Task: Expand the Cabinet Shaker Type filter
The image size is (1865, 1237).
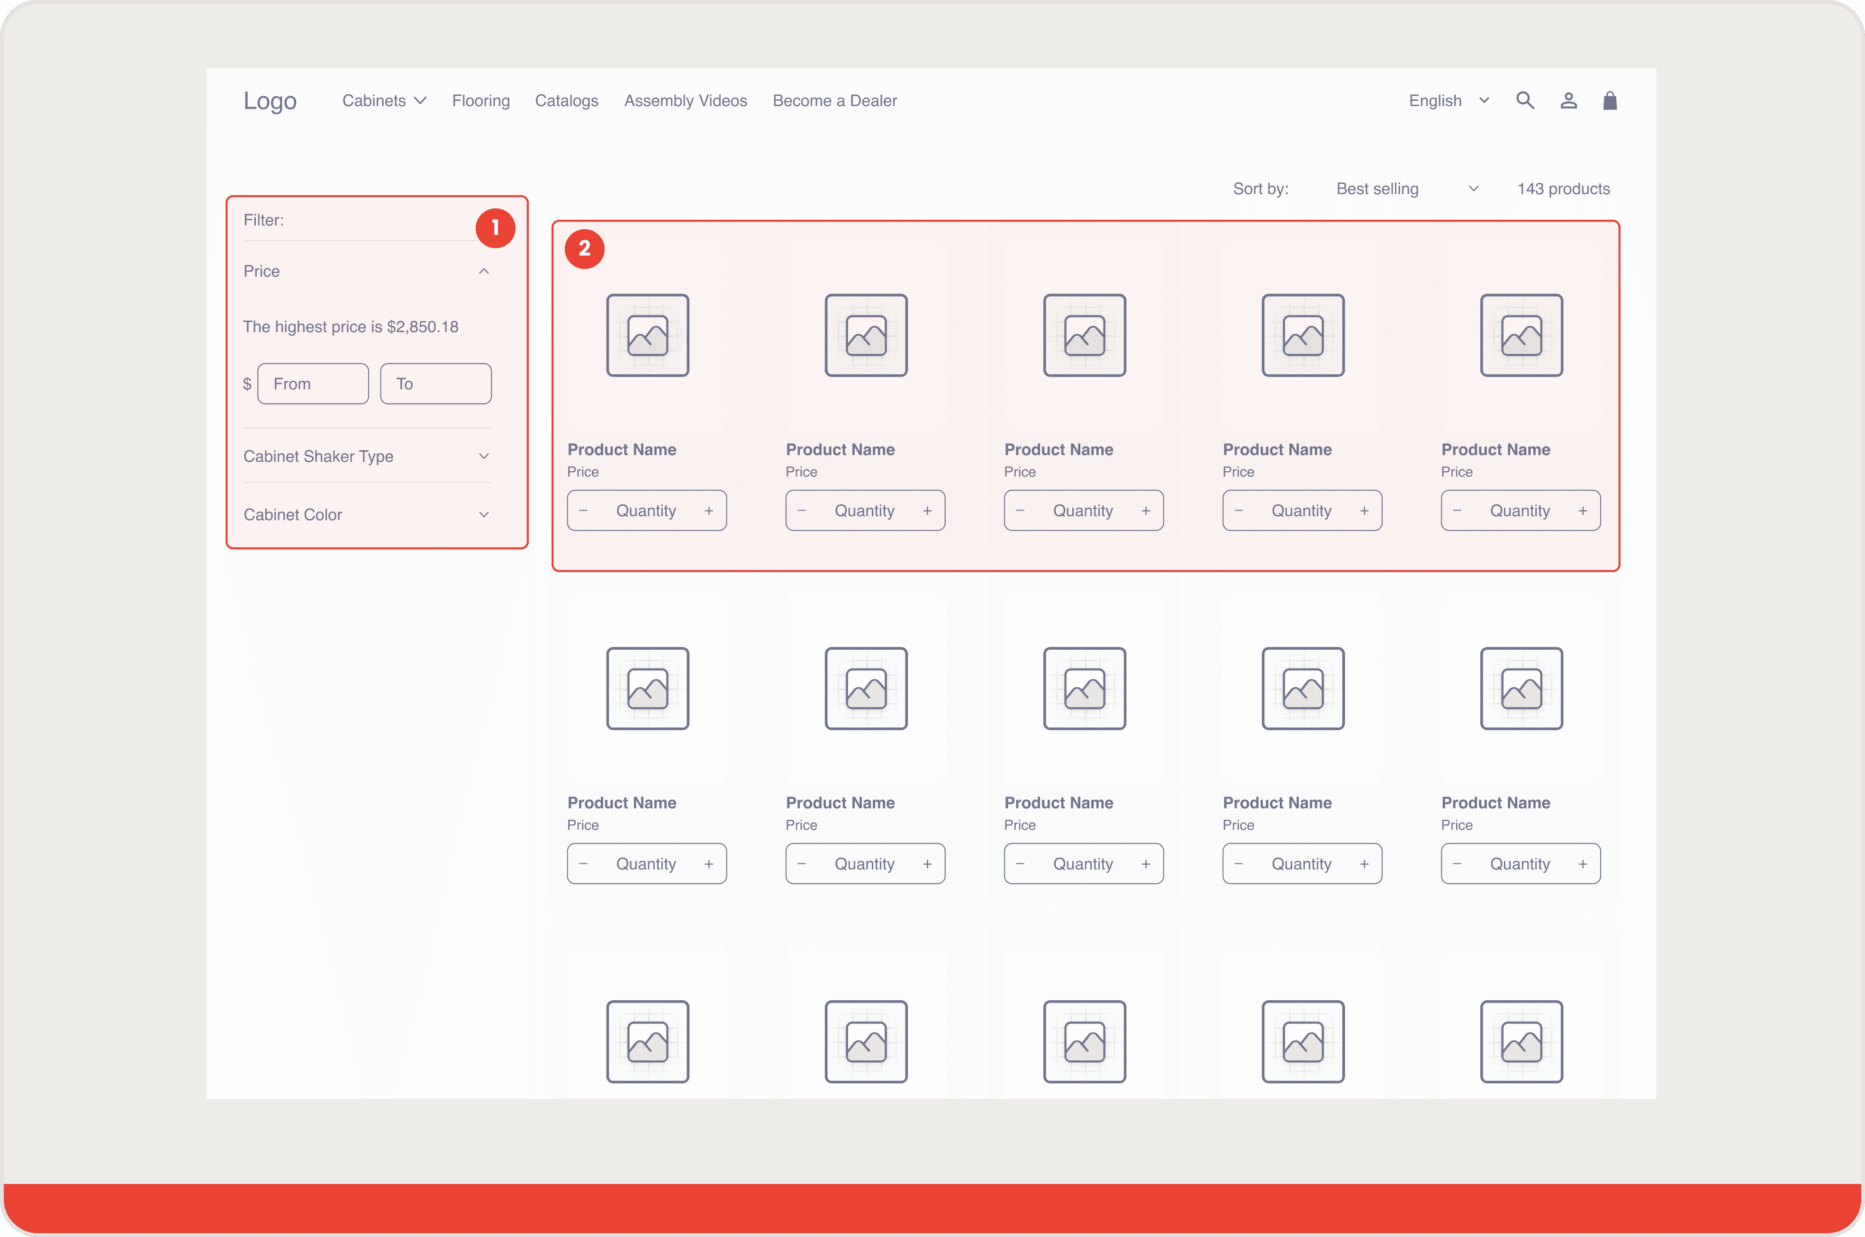Action: [x=484, y=456]
